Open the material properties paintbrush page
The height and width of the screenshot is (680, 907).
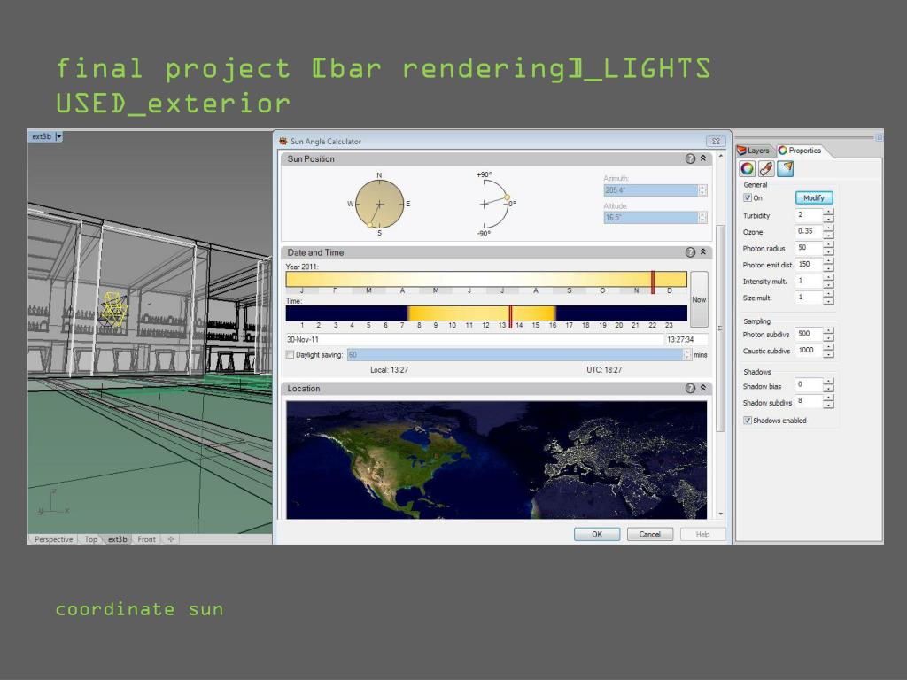766,168
